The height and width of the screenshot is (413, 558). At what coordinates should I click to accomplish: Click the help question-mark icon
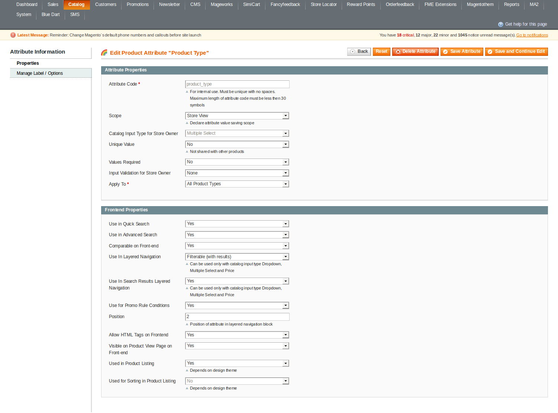point(500,25)
